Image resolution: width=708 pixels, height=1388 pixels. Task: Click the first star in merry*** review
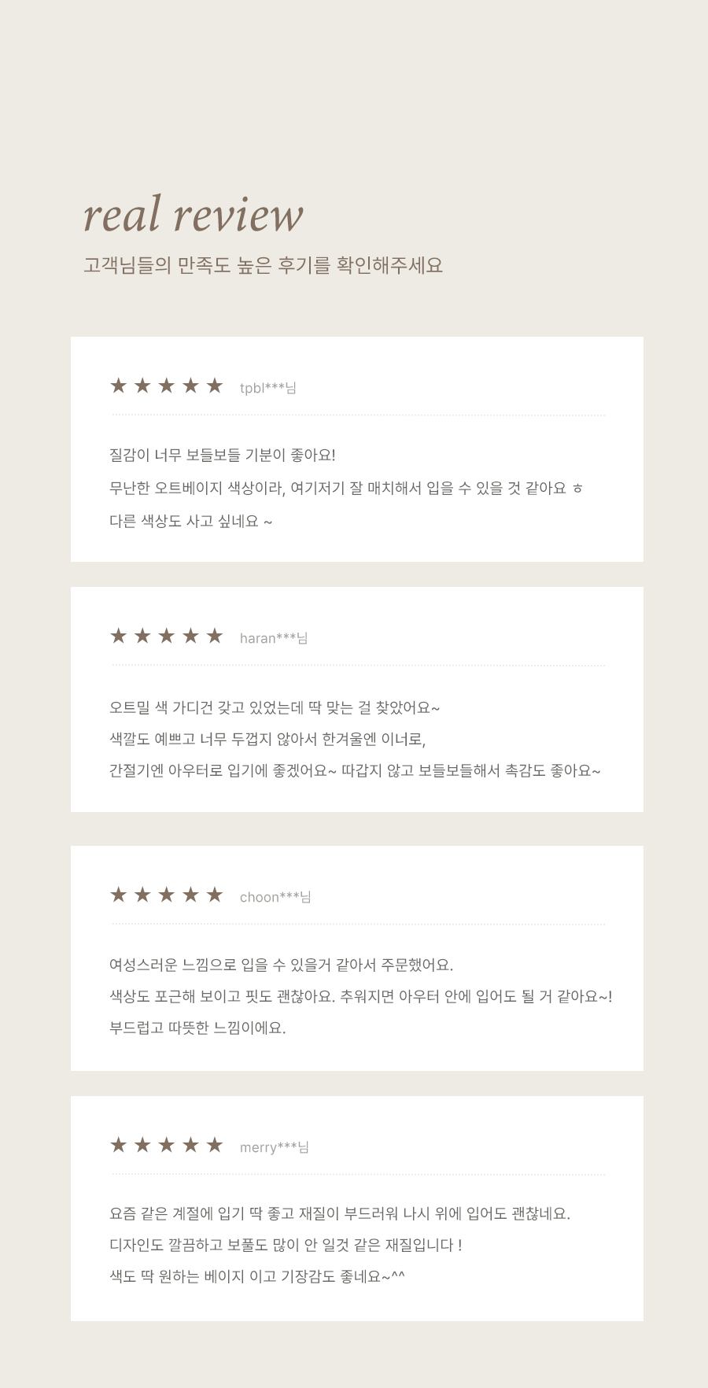(x=118, y=1145)
